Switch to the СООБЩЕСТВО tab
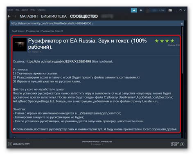This screenshot has height=155, width=194. coord(84,16)
